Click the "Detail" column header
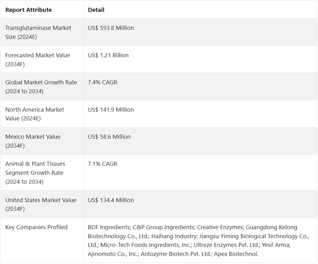The width and height of the screenshot is (318, 264). tap(96, 10)
